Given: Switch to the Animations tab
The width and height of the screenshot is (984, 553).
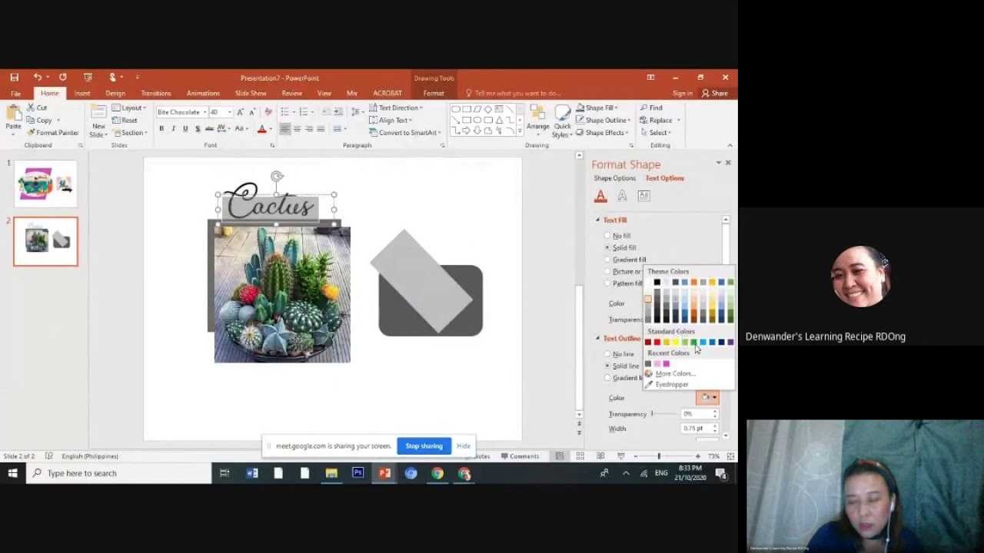Looking at the screenshot, I should coord(203,93).
